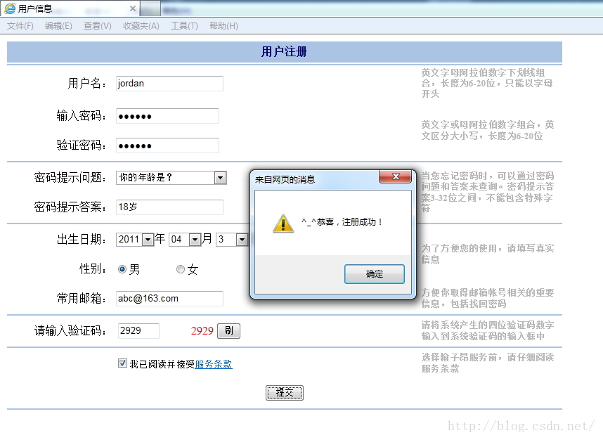Click the warning icon in the message dialog
Viewport: 603px width, 440px height.
(283, 224)
